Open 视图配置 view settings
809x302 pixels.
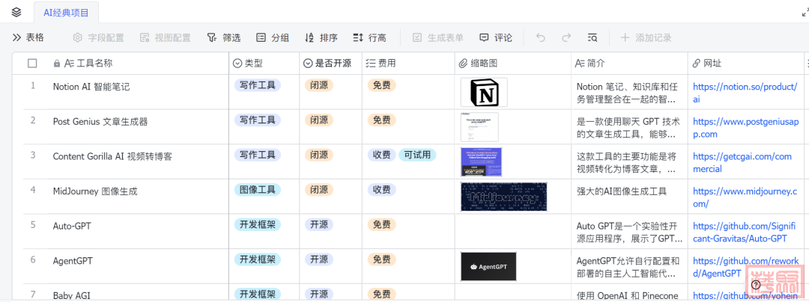click(165, 37)
